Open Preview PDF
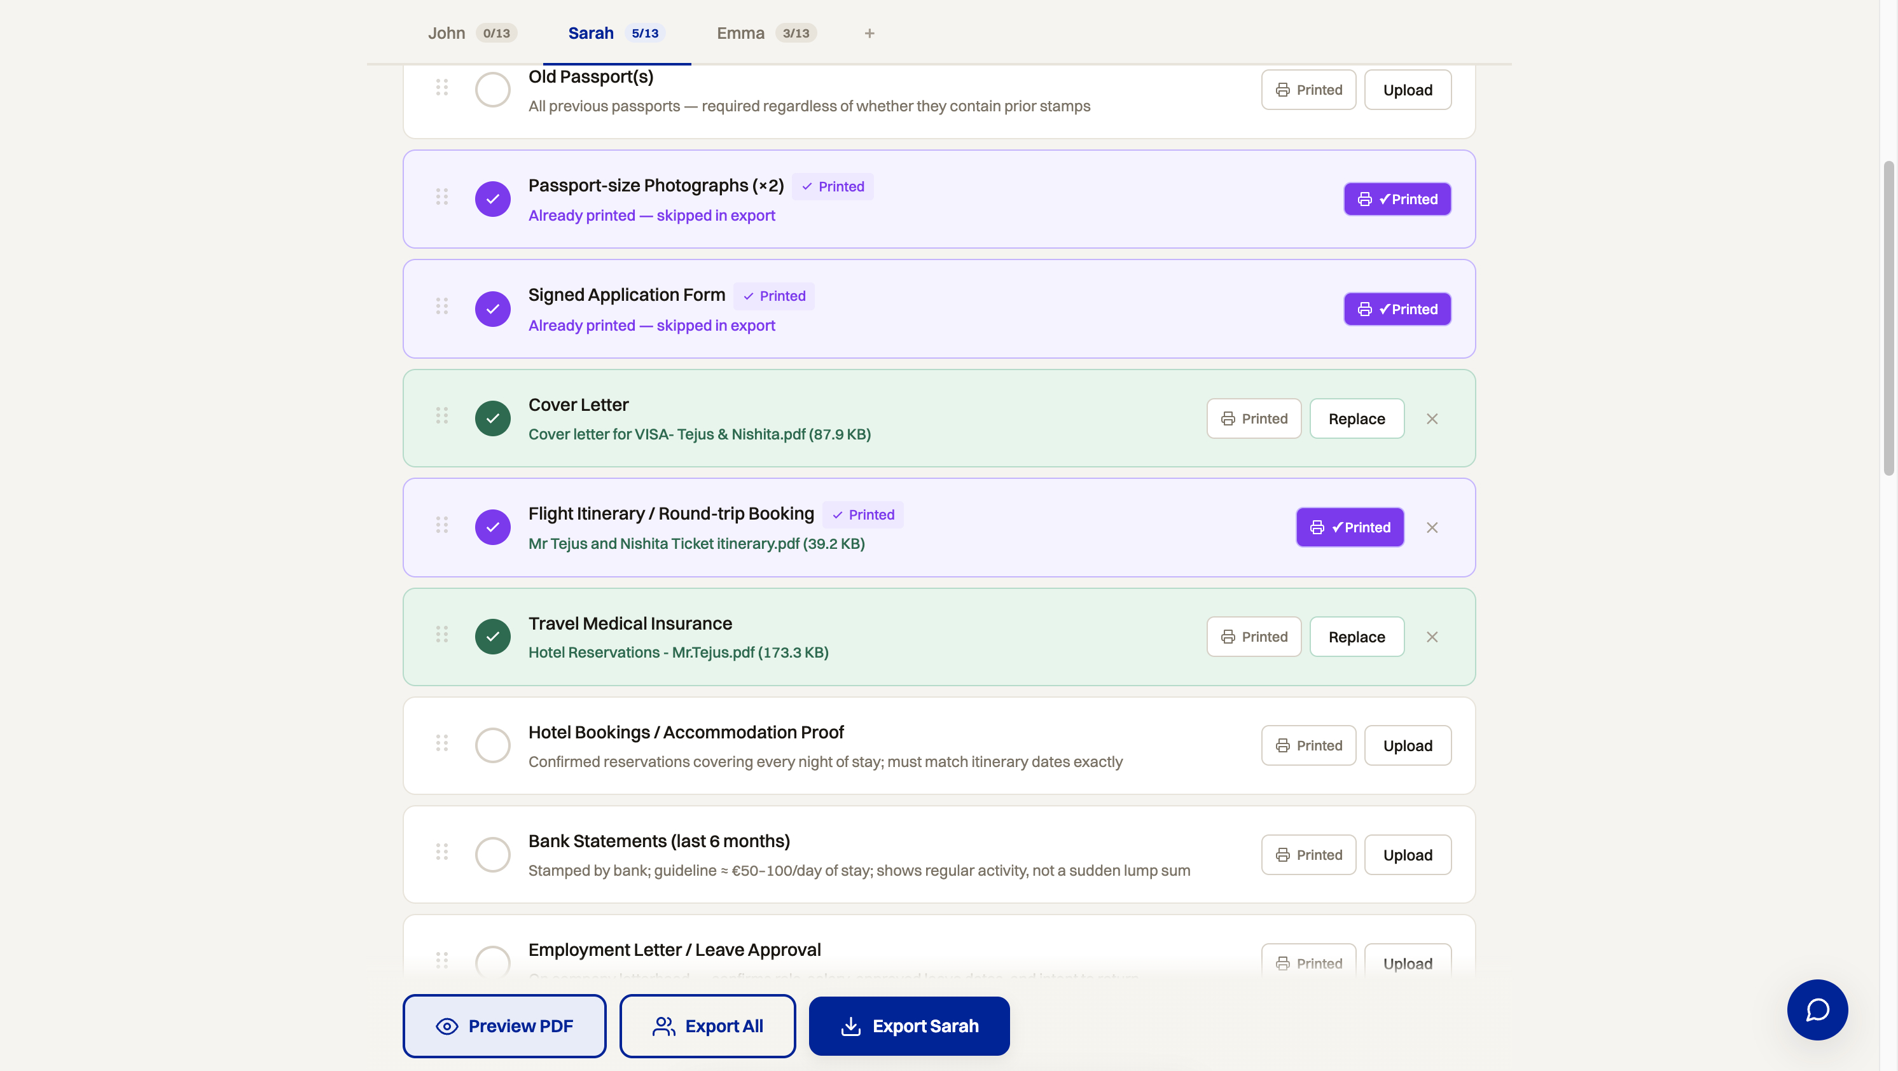Viewport: 1898px width, 1071px height. 504,1025
